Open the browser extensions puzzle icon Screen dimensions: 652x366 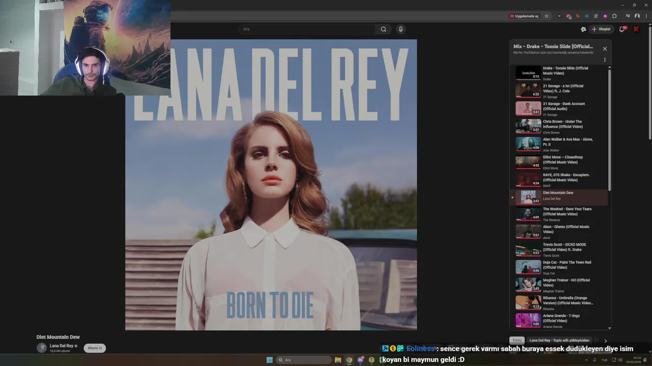click(x=614, y=16)
